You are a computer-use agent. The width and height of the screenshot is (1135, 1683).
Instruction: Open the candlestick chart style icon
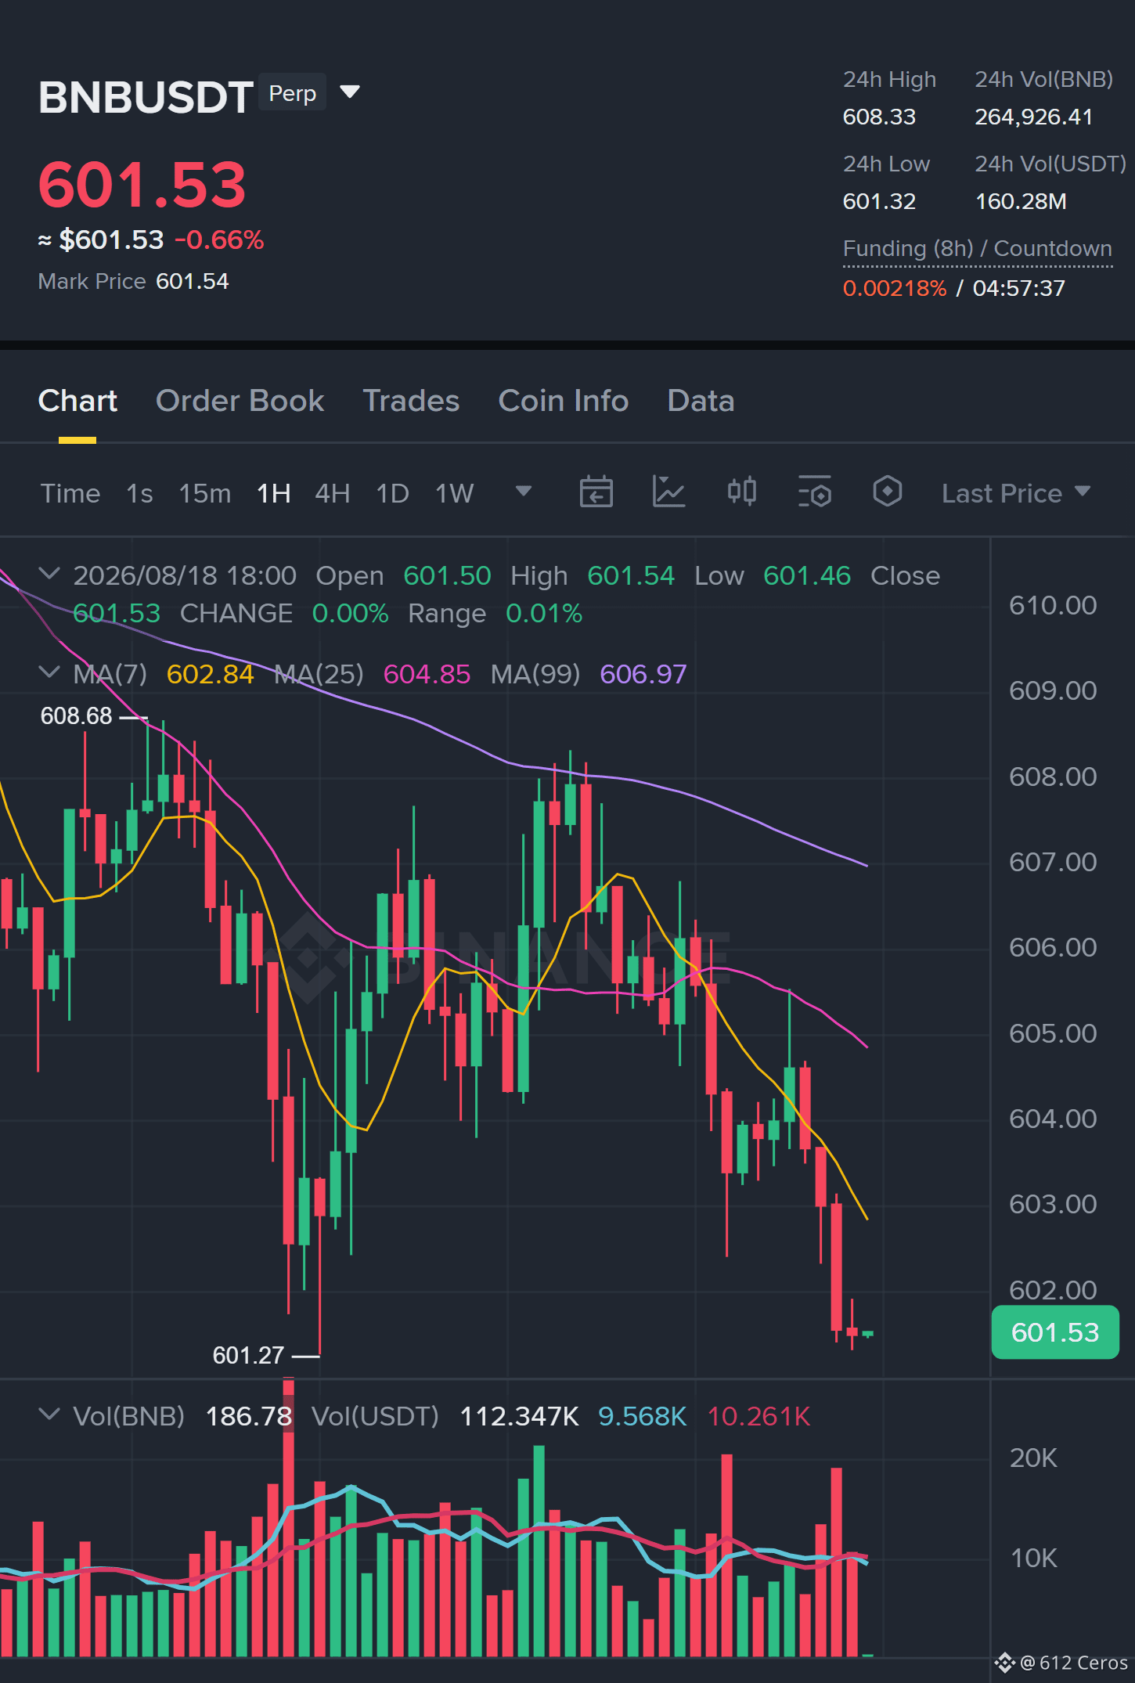pyautogui.click(x=741, y=492)
